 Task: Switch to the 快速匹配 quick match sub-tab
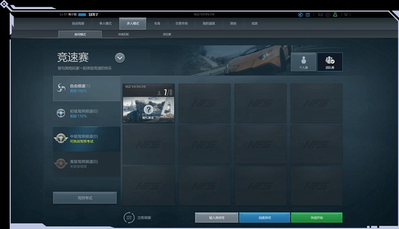pyautogui.click(x=123, y=34)
